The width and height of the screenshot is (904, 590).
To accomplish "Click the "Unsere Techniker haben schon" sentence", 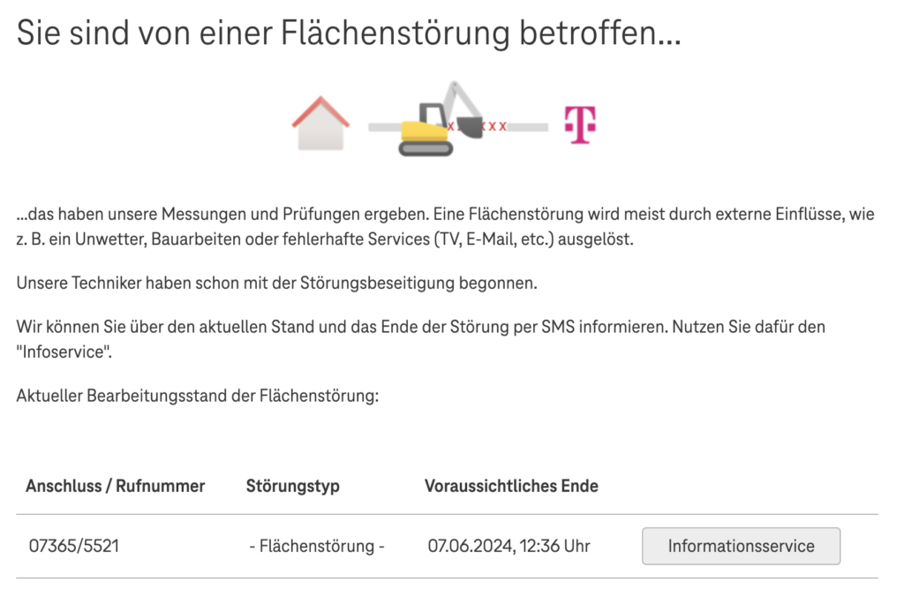I will click(x=276, y=284).
